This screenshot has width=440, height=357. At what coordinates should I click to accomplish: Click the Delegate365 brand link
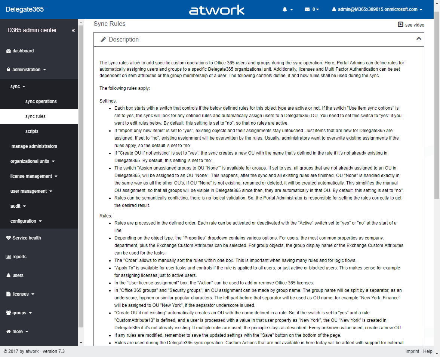[25, 9]
